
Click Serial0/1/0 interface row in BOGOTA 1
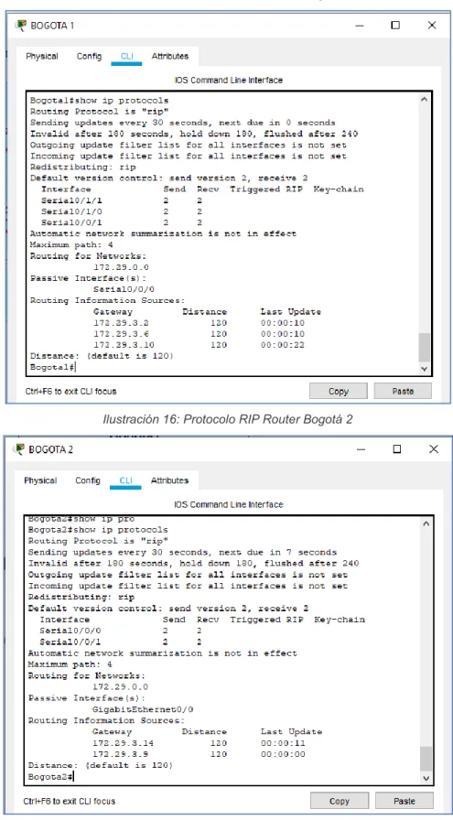point(122,211)
